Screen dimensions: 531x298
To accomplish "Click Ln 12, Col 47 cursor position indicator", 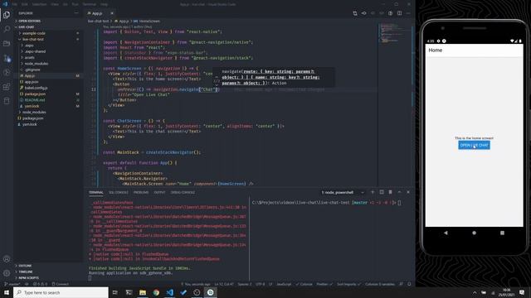I will [x=224, y=284].
